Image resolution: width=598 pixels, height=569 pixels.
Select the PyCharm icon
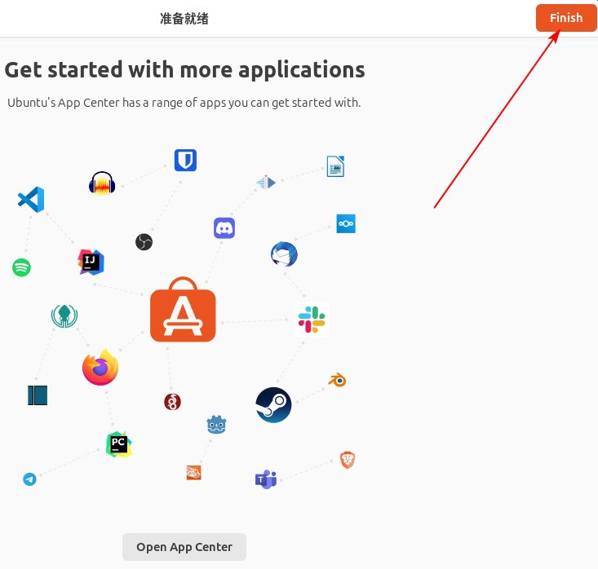[119, 444]
